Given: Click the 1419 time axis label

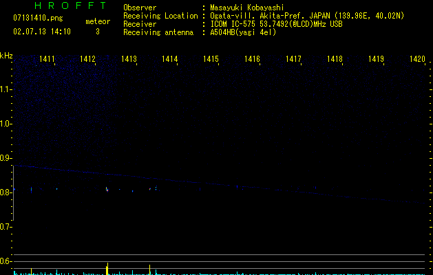Looking at the screenshot, I should tap(376, 59).
